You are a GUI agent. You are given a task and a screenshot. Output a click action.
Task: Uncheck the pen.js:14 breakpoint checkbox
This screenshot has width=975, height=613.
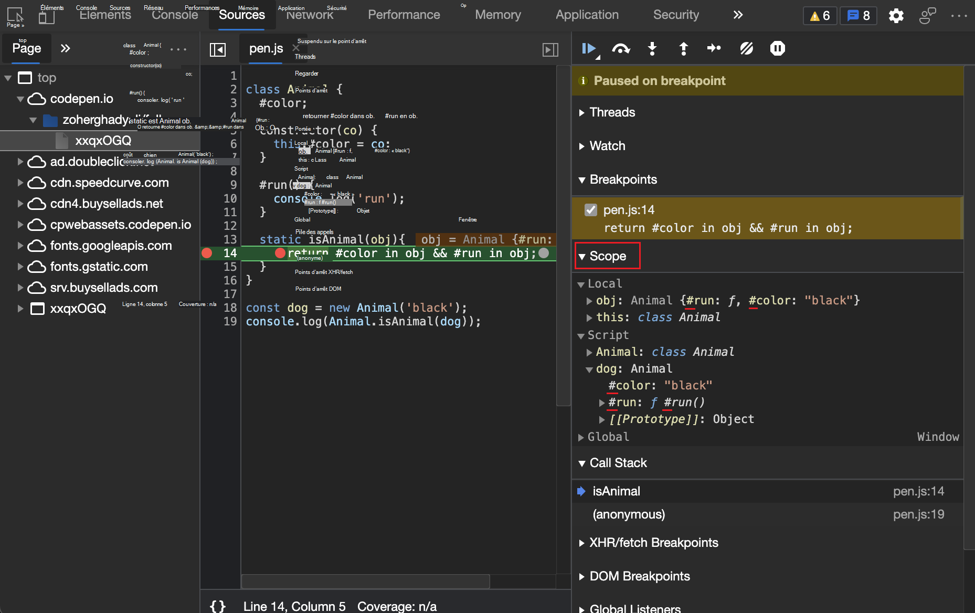591,209
